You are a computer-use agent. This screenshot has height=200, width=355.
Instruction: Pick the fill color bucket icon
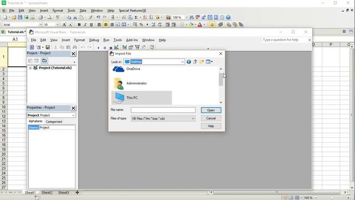pos(191,24)
